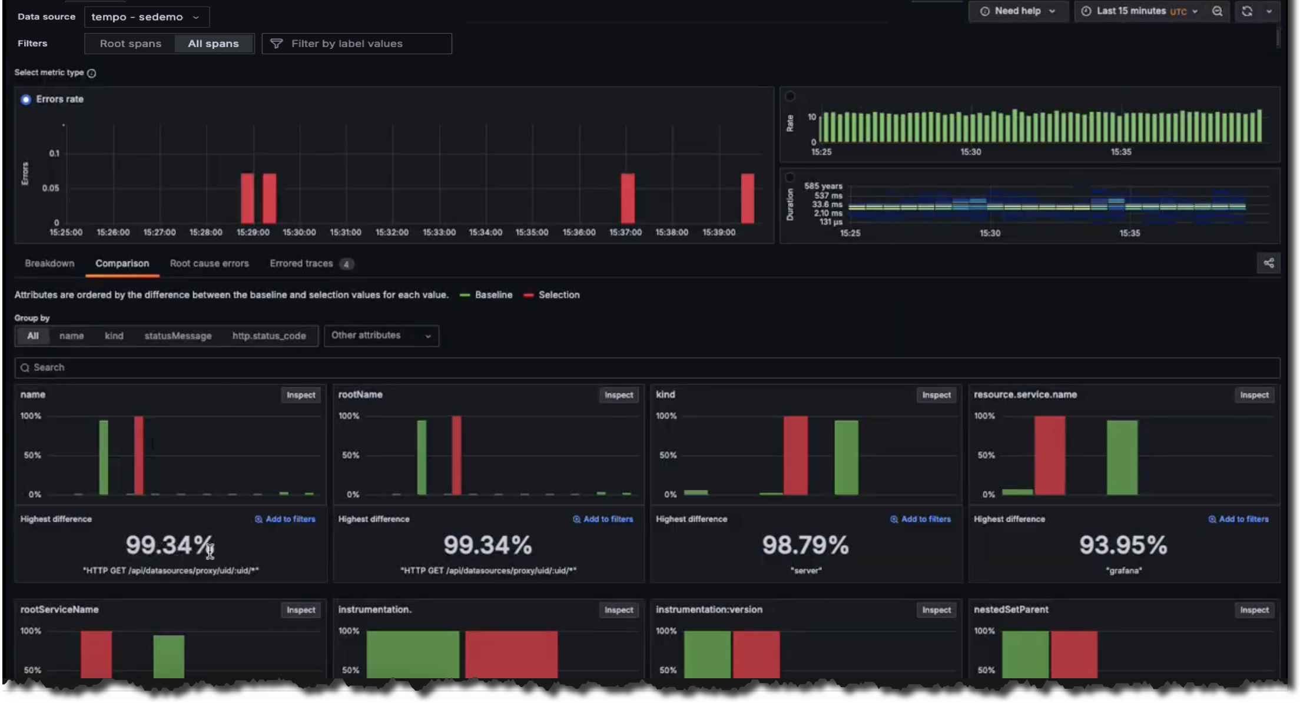Click the clock icon in time picker
This screenshot has height=703, width=1300.
coord(1086,11)
